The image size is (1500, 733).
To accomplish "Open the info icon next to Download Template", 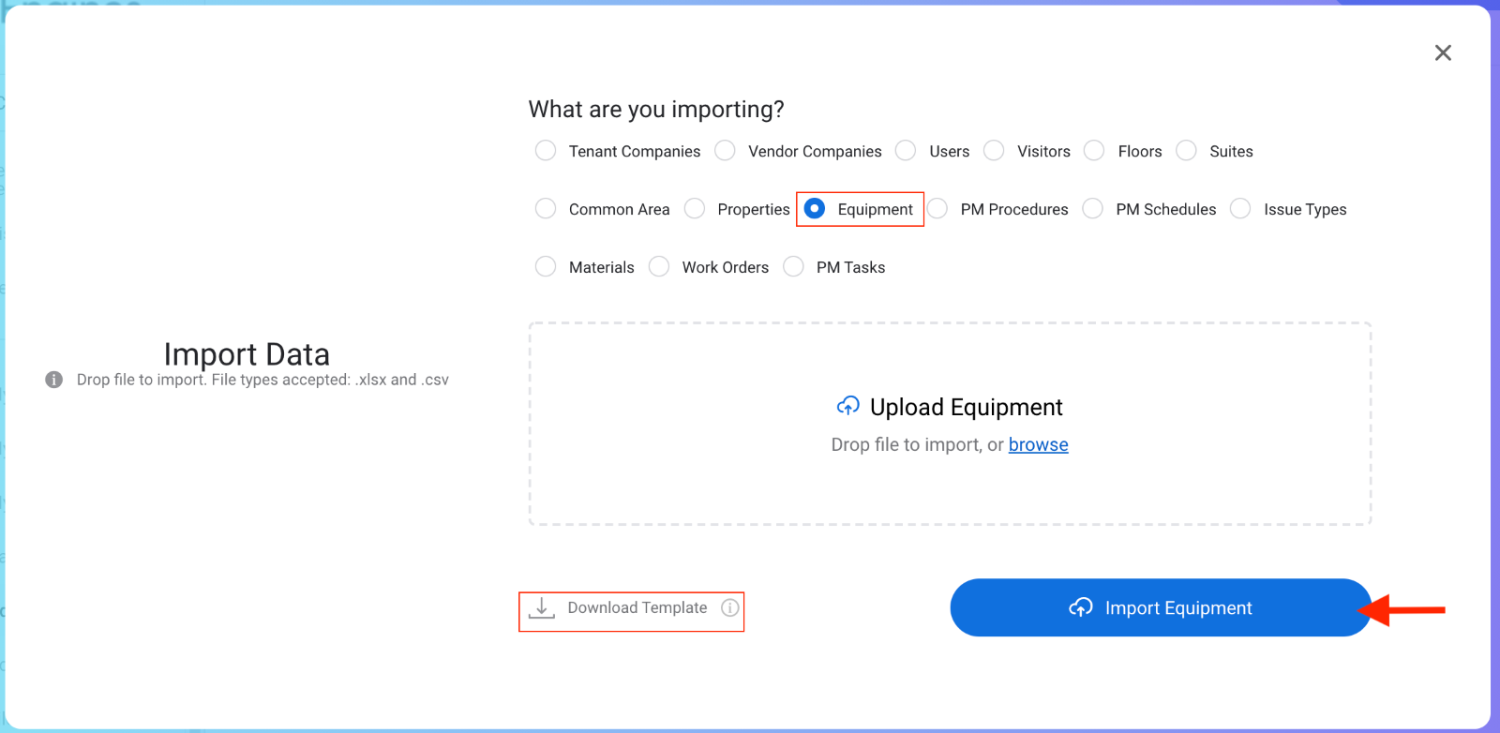I will coord(730,607).
